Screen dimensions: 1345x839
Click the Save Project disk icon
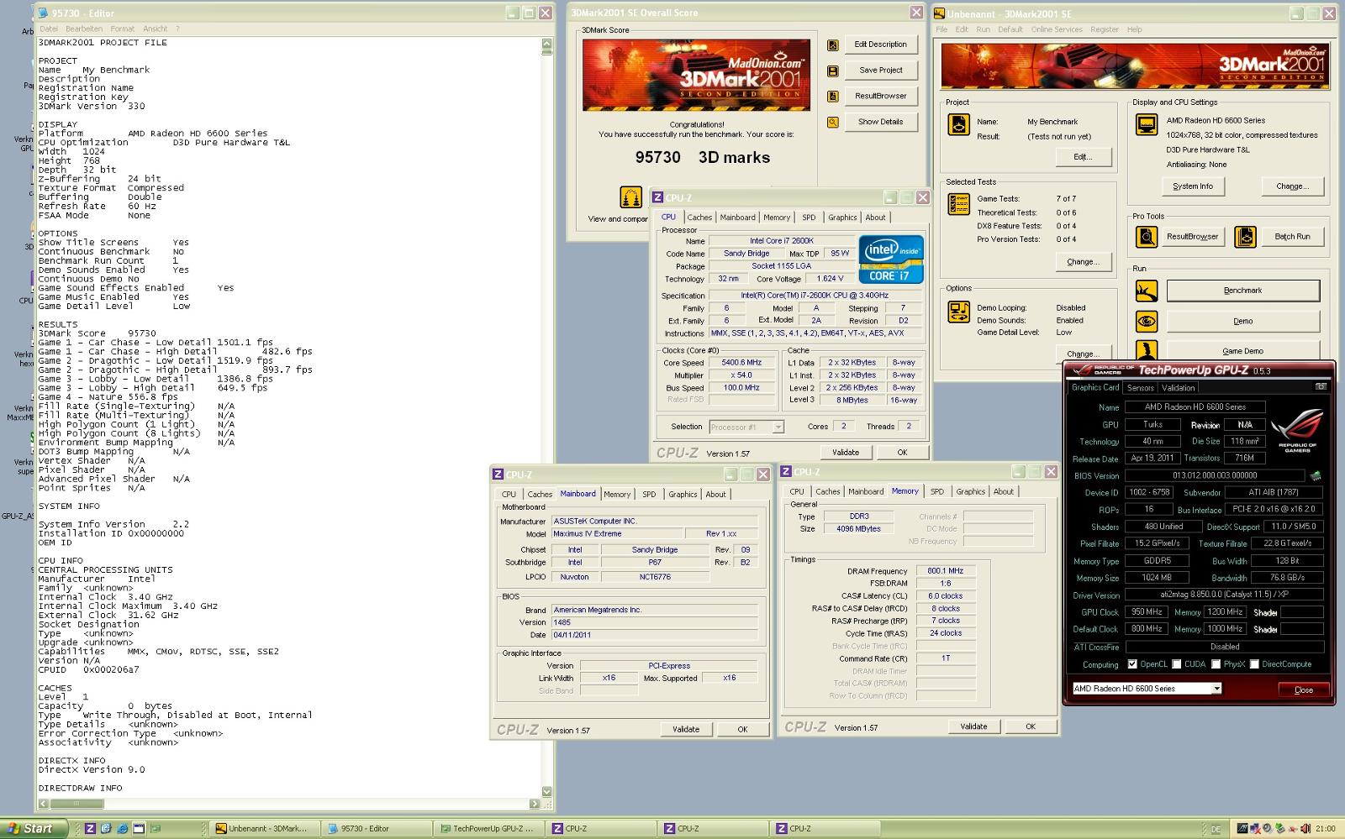832,71
